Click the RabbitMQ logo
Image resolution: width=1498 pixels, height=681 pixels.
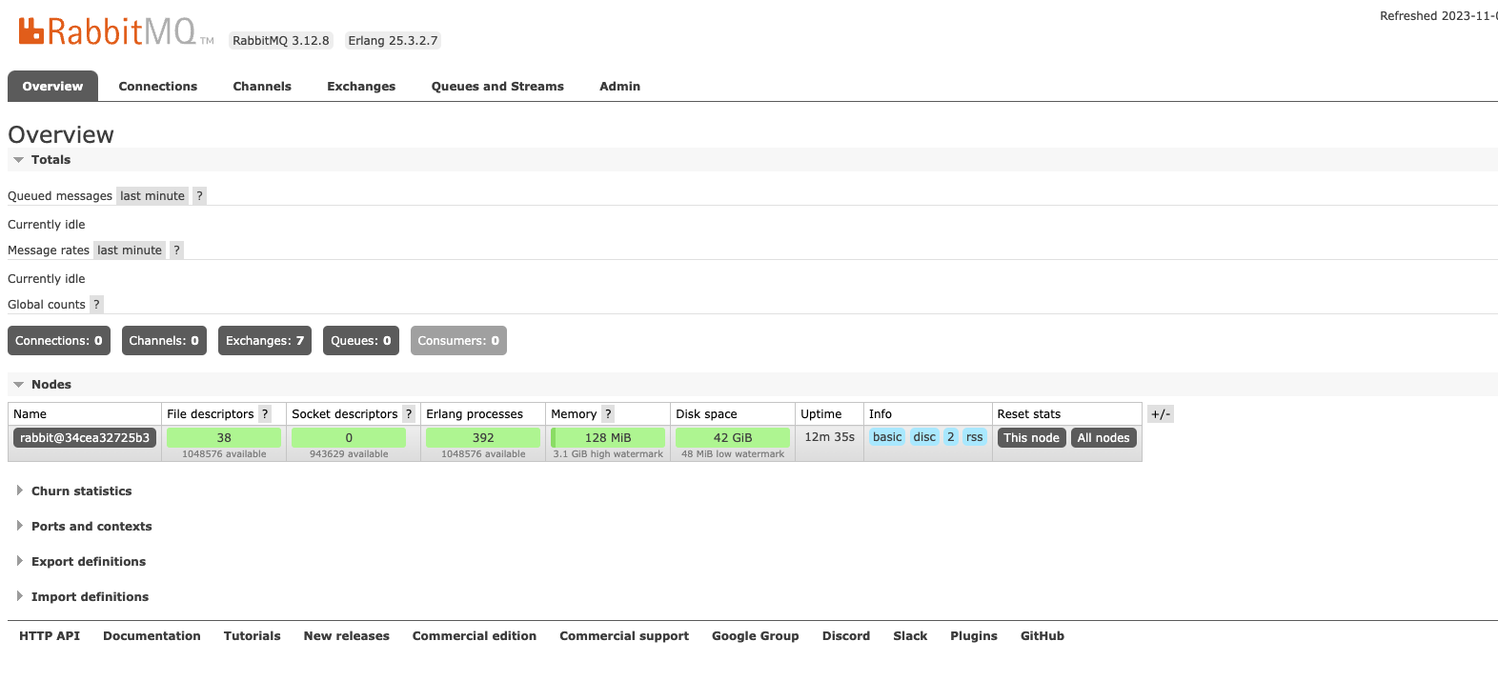click(116, 31)
